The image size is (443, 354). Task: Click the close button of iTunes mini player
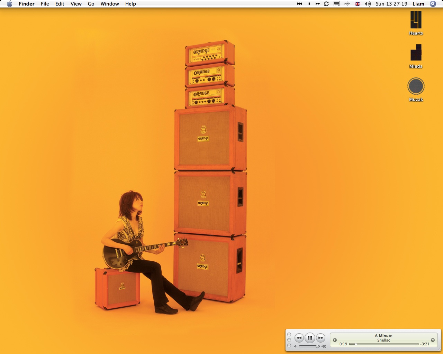coord(289,334)
